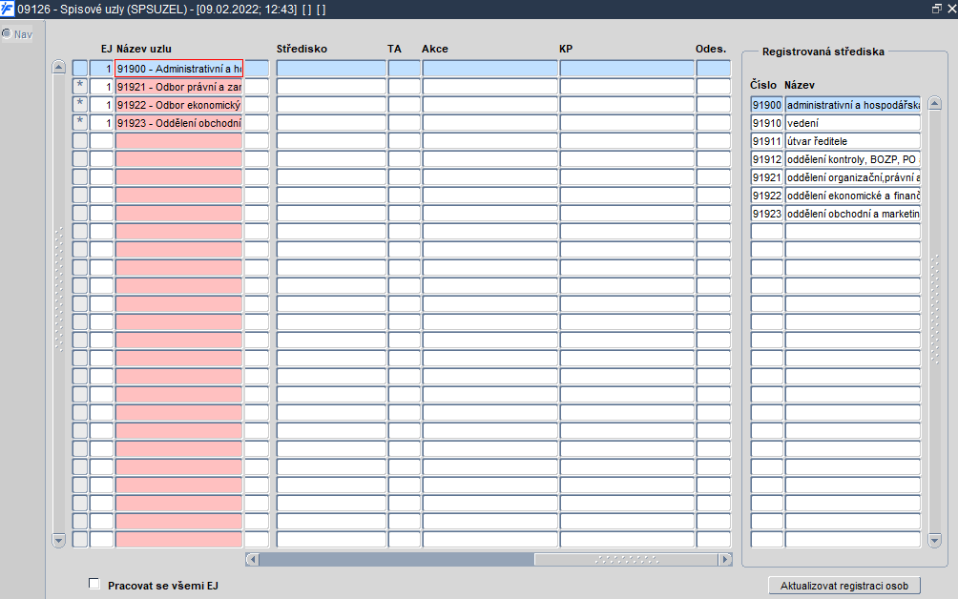The image size is (958, 599).
Task: Enable Pracovat se všemi EJ checkbox
Action: (94, 584)
